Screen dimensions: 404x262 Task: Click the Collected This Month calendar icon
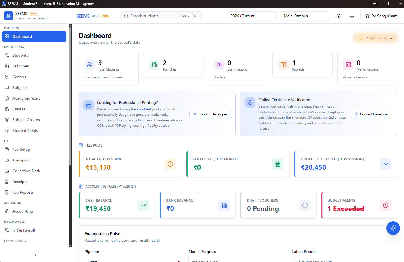click(278, 164)
